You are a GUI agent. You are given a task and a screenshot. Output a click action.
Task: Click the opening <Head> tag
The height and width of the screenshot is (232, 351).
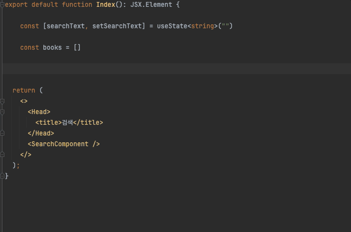(39, 112)
